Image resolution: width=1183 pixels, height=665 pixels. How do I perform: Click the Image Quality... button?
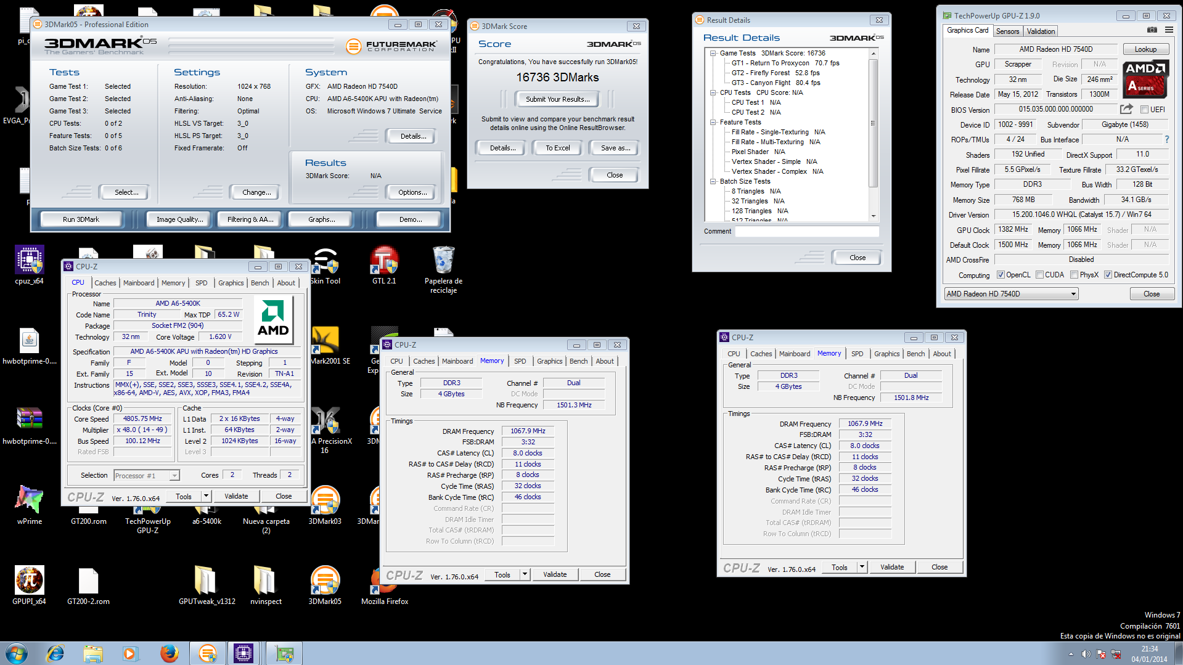(179, 219)
